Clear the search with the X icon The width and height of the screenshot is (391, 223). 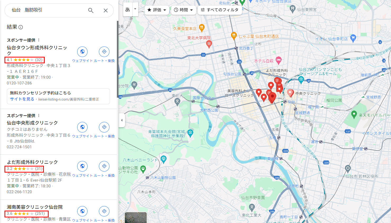tap(105, 10)
